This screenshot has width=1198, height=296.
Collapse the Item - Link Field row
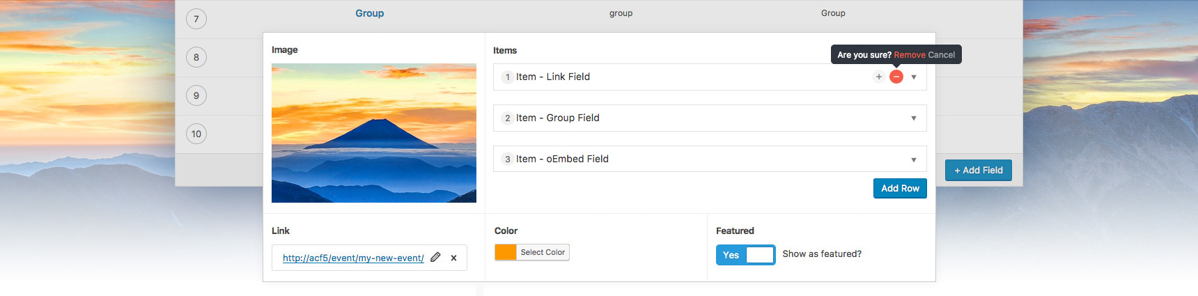click(914, 77)
